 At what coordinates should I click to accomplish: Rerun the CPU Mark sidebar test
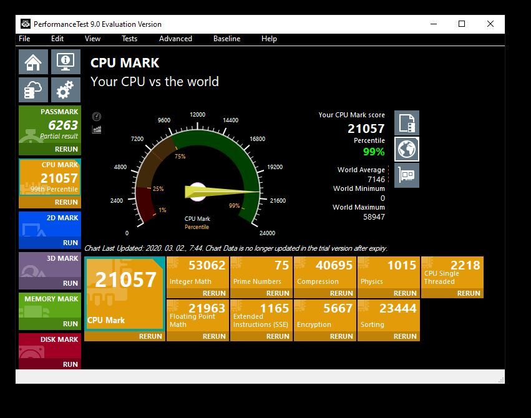click(50, 202)
